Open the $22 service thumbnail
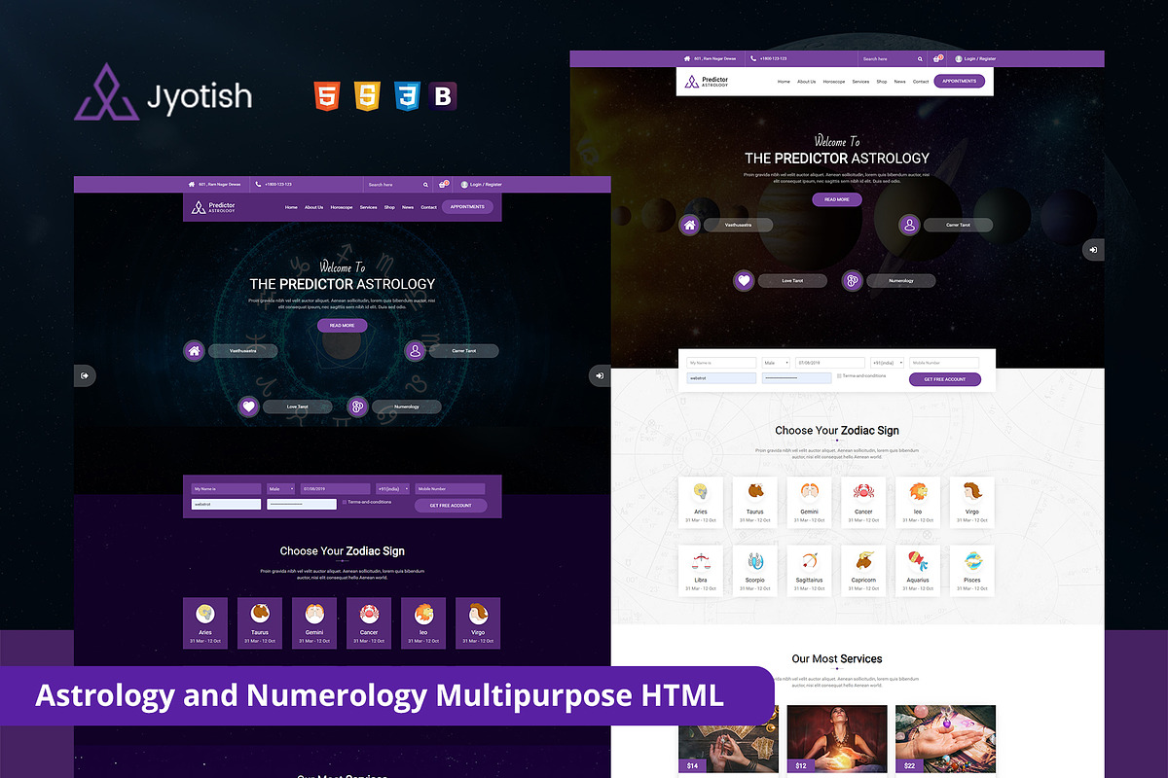 pyautogui.click(x=945, y=741)
